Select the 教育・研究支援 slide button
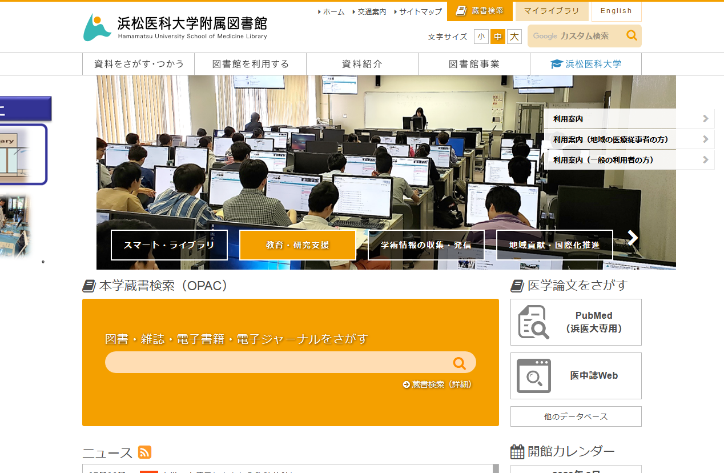This screenshot has width=724, height=473. tap(297, 245)
